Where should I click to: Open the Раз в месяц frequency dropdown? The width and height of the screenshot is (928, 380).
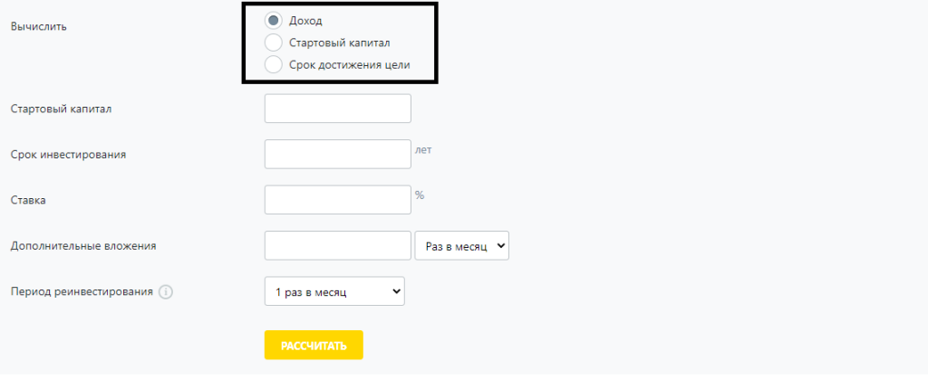click(461, 245)
